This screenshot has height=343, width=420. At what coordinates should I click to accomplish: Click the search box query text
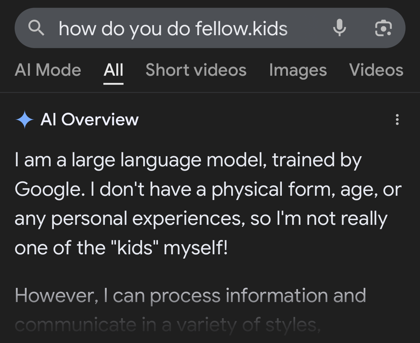(x=173, y=28)
